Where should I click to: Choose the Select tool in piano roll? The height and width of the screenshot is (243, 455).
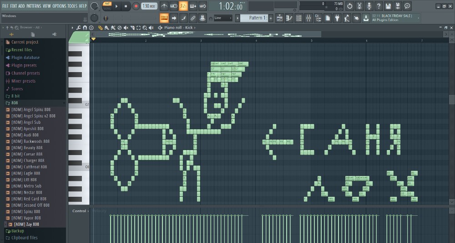(x=138, y=28)
